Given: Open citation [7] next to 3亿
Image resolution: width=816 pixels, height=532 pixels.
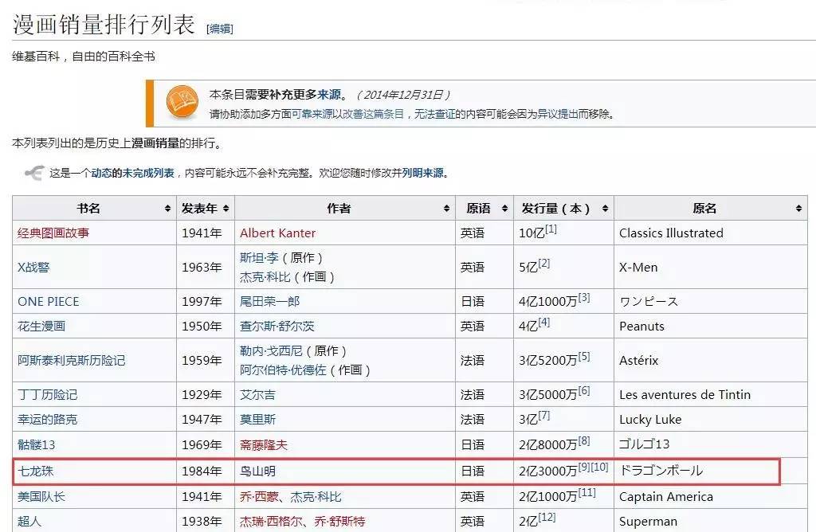Looking at the screenshot, I should pyautogui.click(x=543, y=415).
